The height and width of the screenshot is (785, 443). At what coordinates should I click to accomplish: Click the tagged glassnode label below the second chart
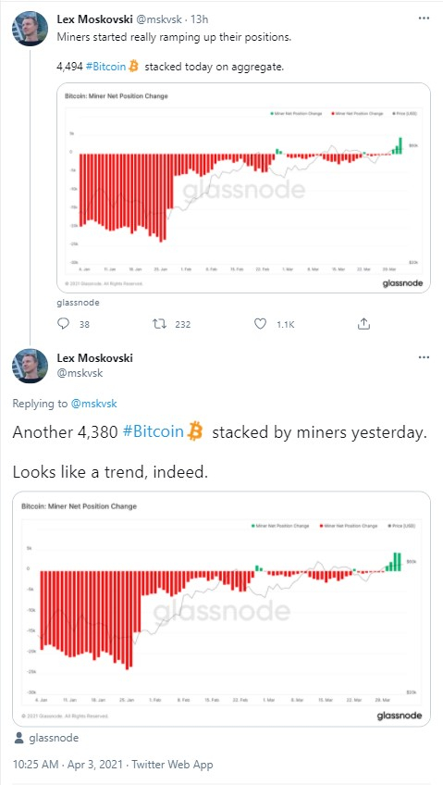[54, 738]
